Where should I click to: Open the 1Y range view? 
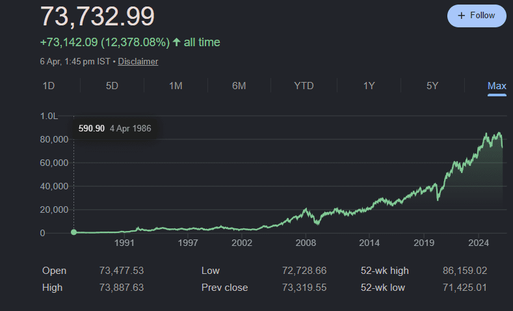click(369, 86)
